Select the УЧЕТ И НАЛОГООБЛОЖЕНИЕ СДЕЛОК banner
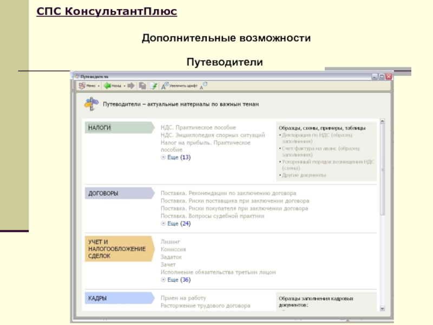The image size is (433, 325). tap(120, 249)
